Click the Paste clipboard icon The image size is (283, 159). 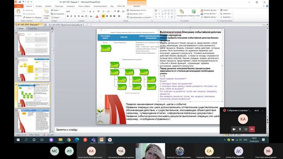18,12
